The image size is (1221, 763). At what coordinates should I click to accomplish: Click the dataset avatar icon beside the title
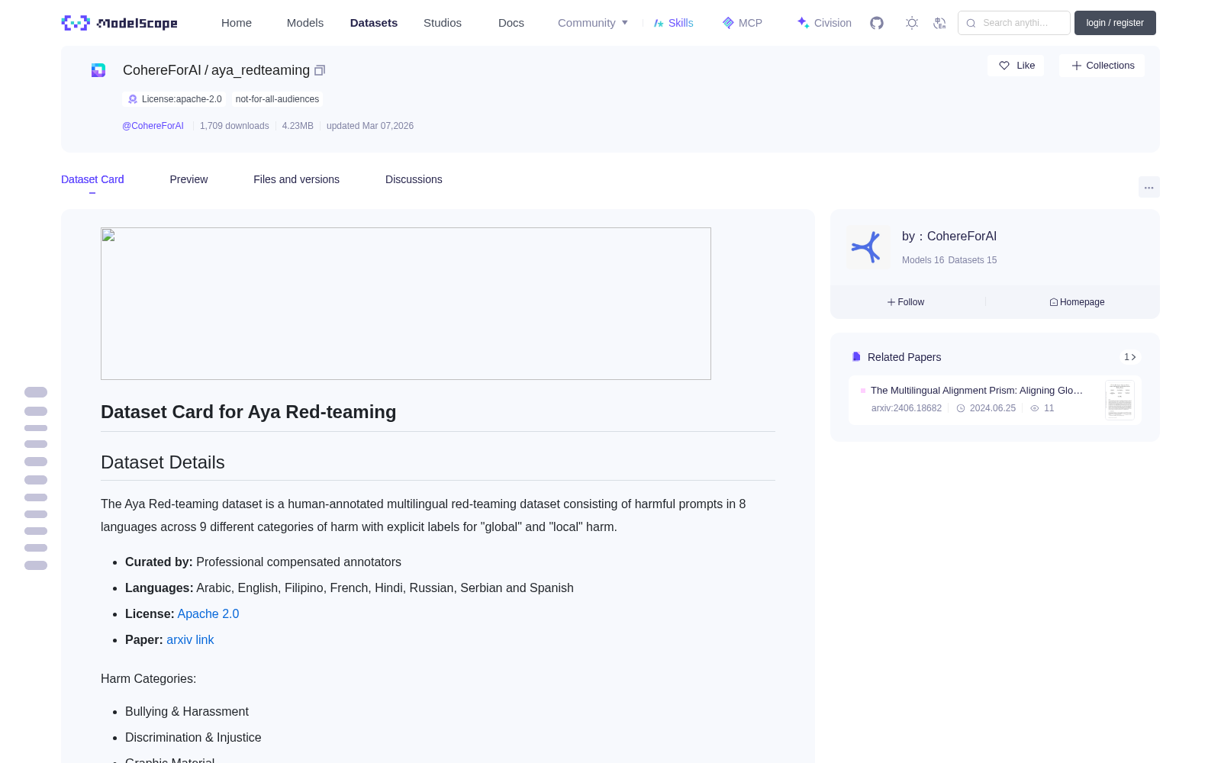98,70
